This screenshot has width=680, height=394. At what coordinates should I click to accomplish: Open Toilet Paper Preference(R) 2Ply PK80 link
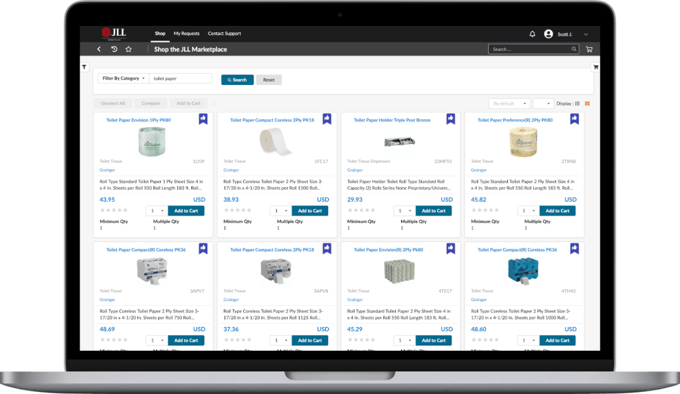(x=515, y=120)
